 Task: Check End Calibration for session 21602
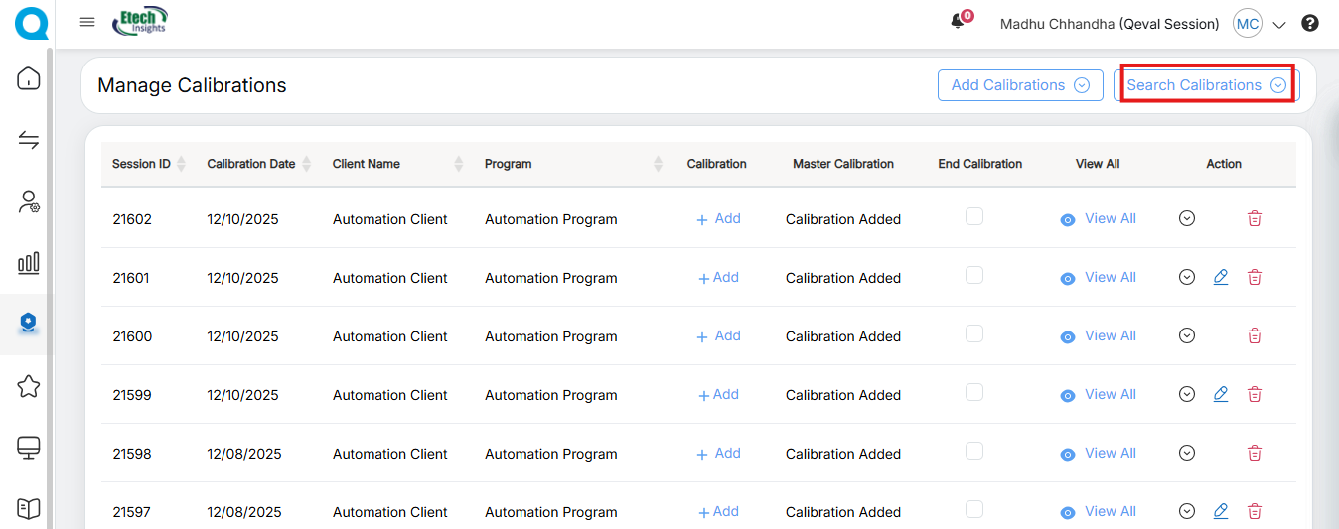(974, 216)
